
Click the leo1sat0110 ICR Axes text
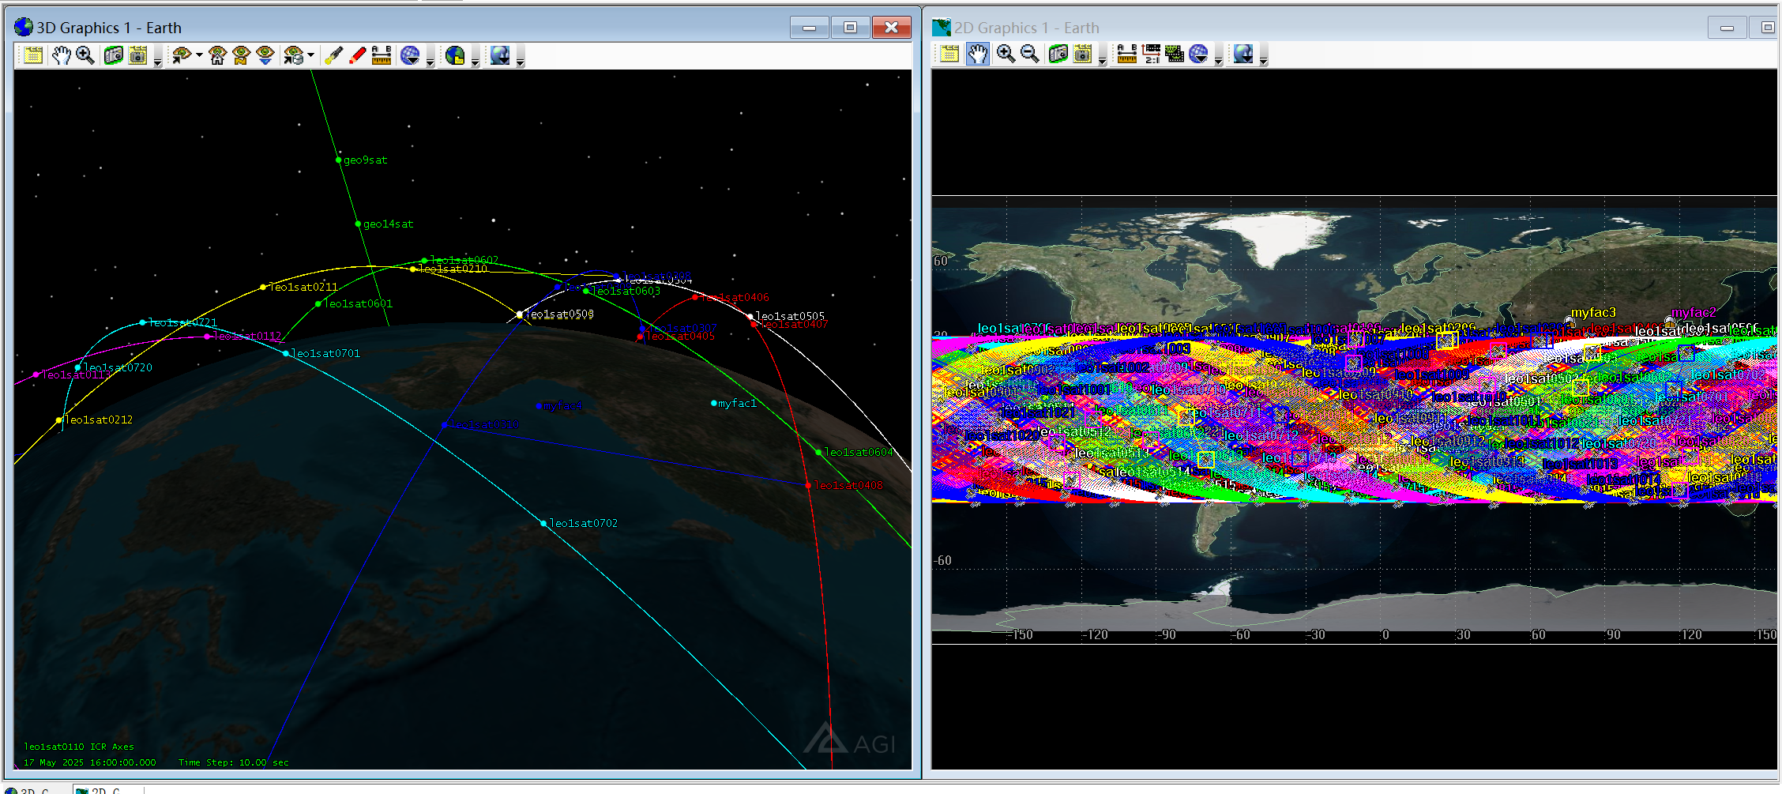pyautogui.click(x=79, y=747)
